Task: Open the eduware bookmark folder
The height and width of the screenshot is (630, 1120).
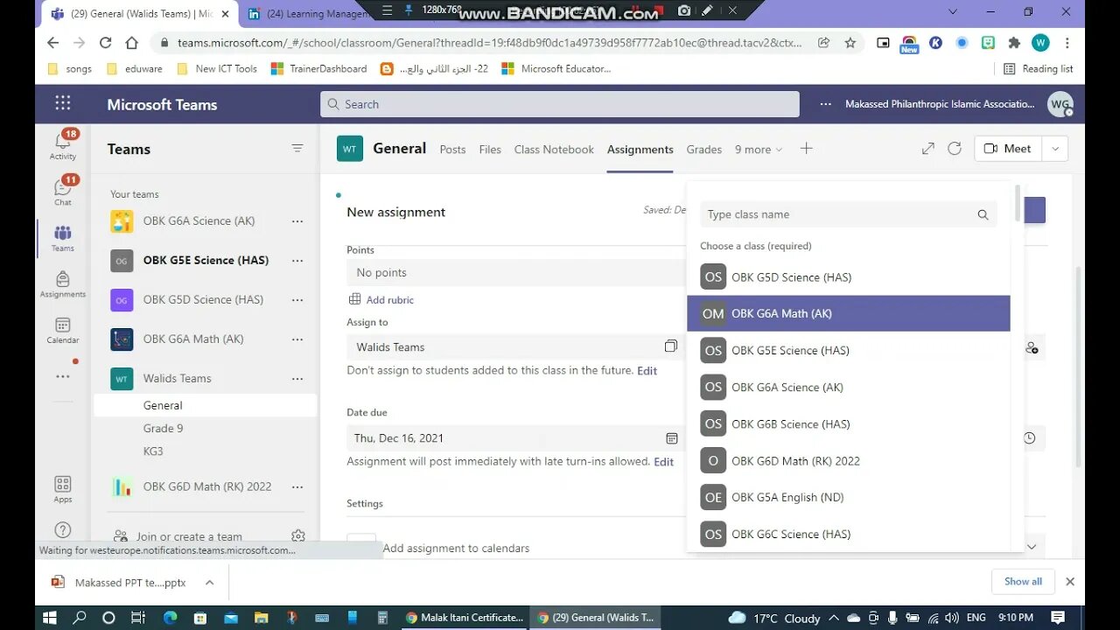Action: [x=134, y=68]
